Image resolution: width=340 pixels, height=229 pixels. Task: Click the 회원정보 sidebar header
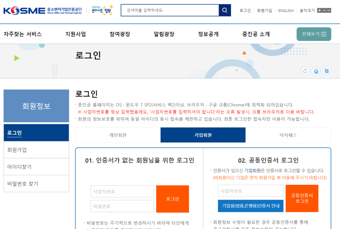[36, 106]
